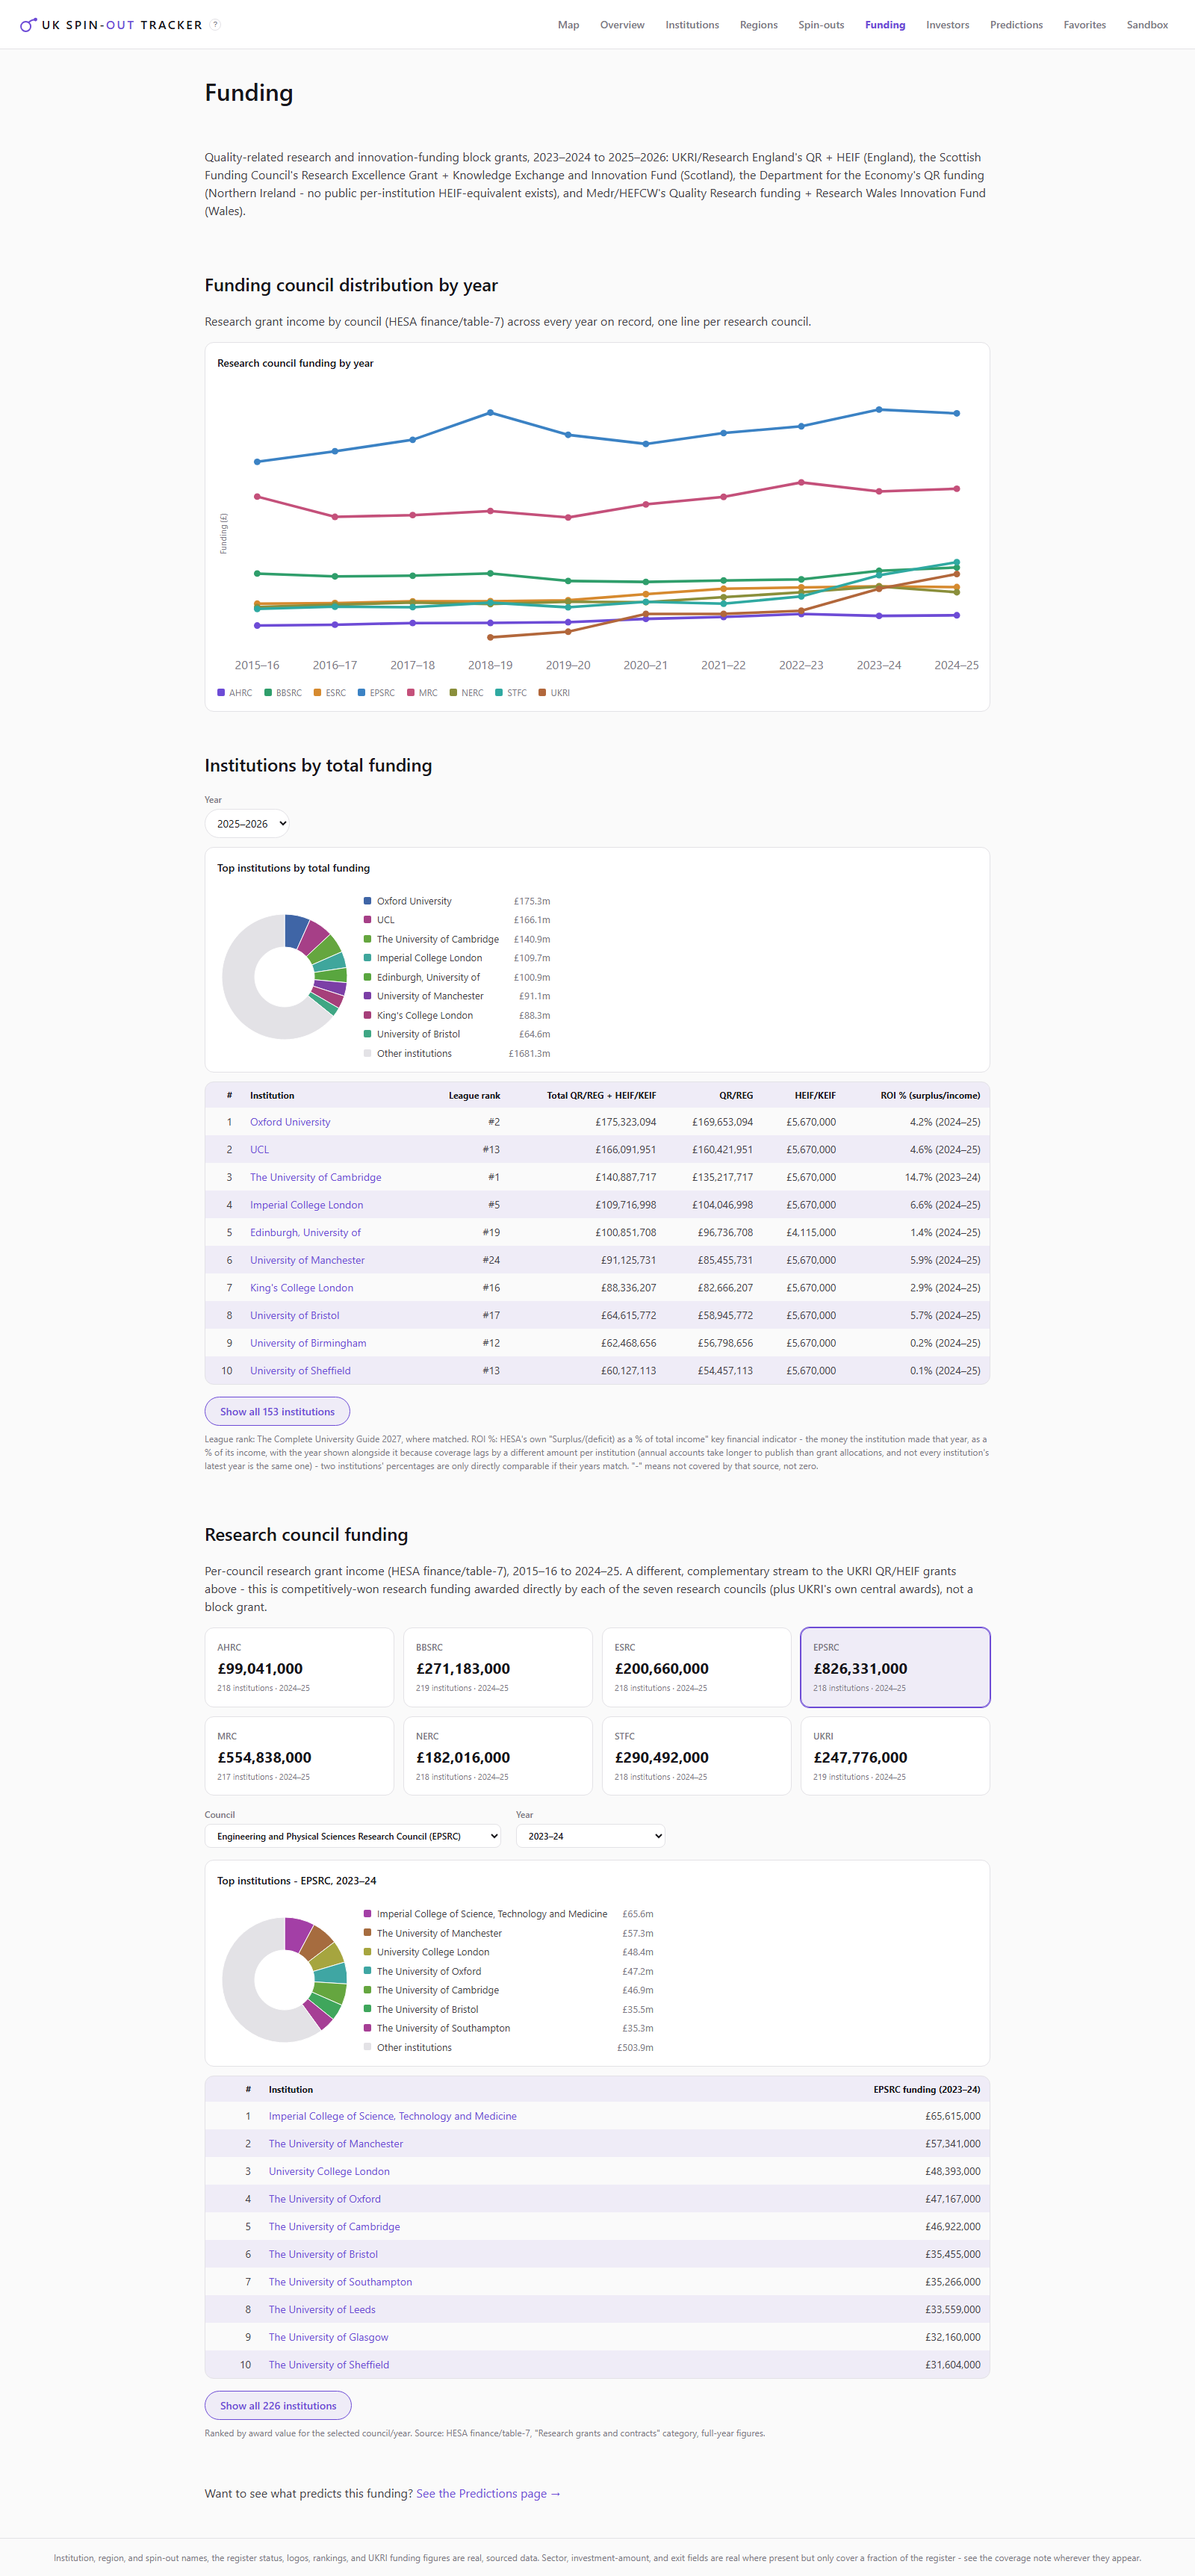The image size is (1195, 2576).
Task: Click the League rank column header
Action: pos(474,1095)
